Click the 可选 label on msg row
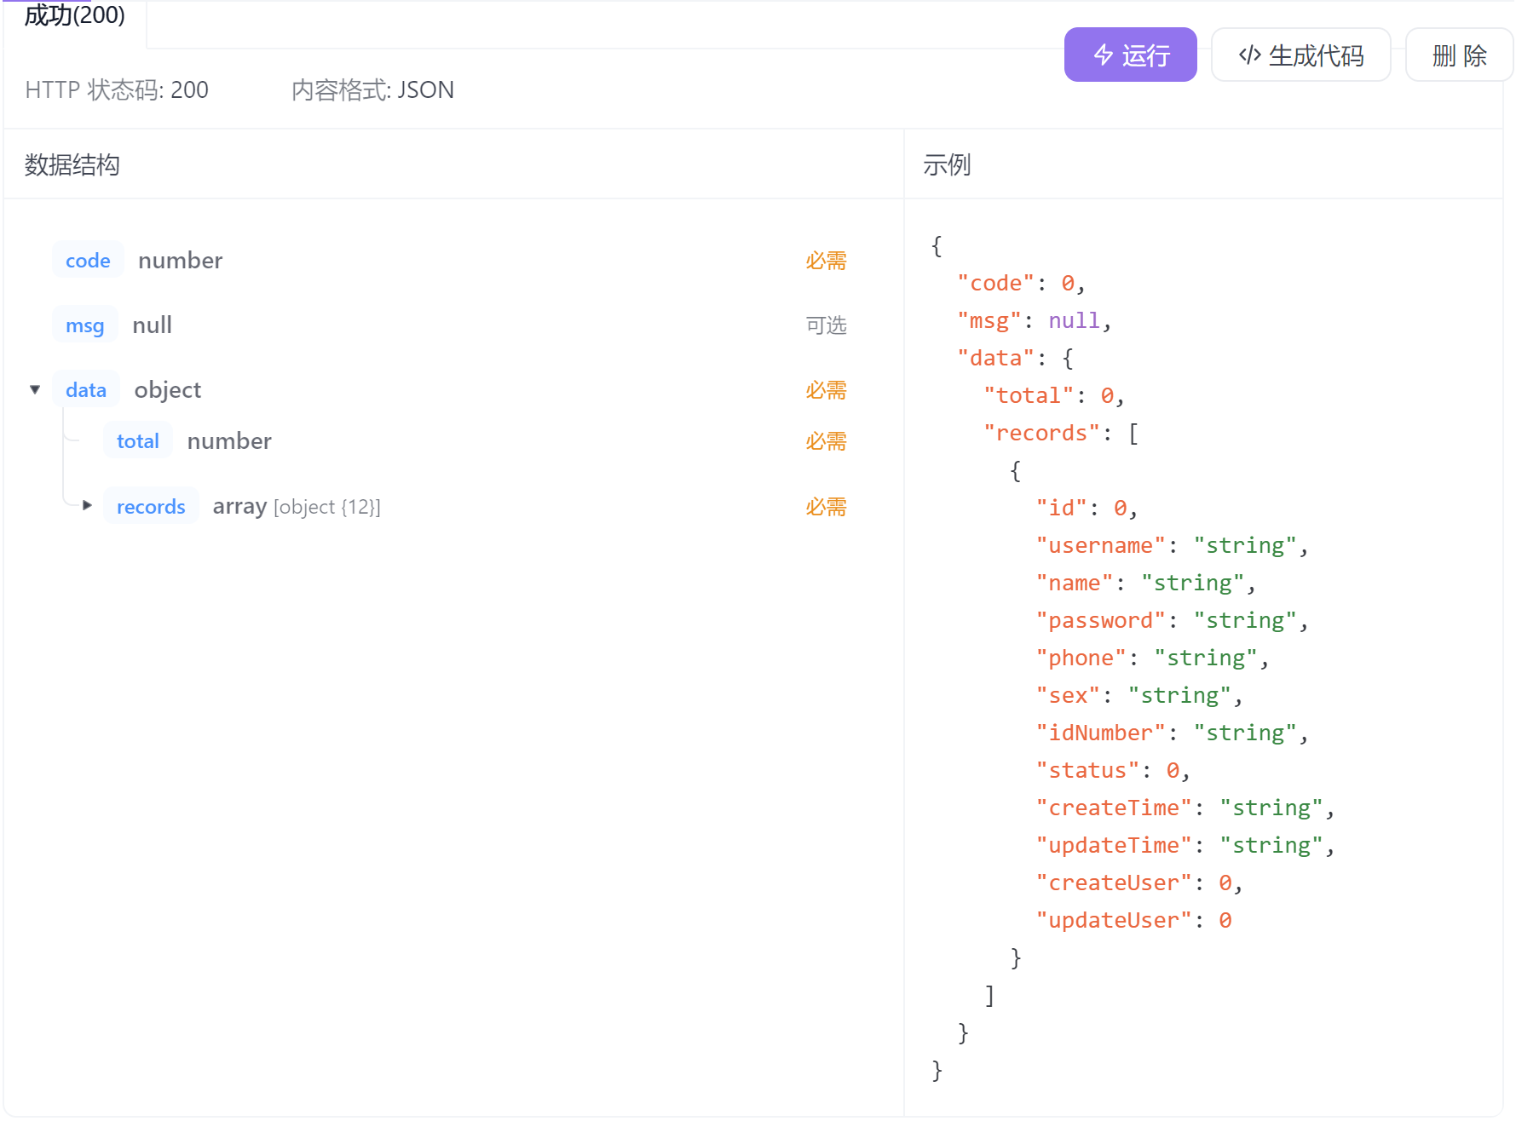The height and width of the screenshot is (1127, 1516). coord(826,325)
